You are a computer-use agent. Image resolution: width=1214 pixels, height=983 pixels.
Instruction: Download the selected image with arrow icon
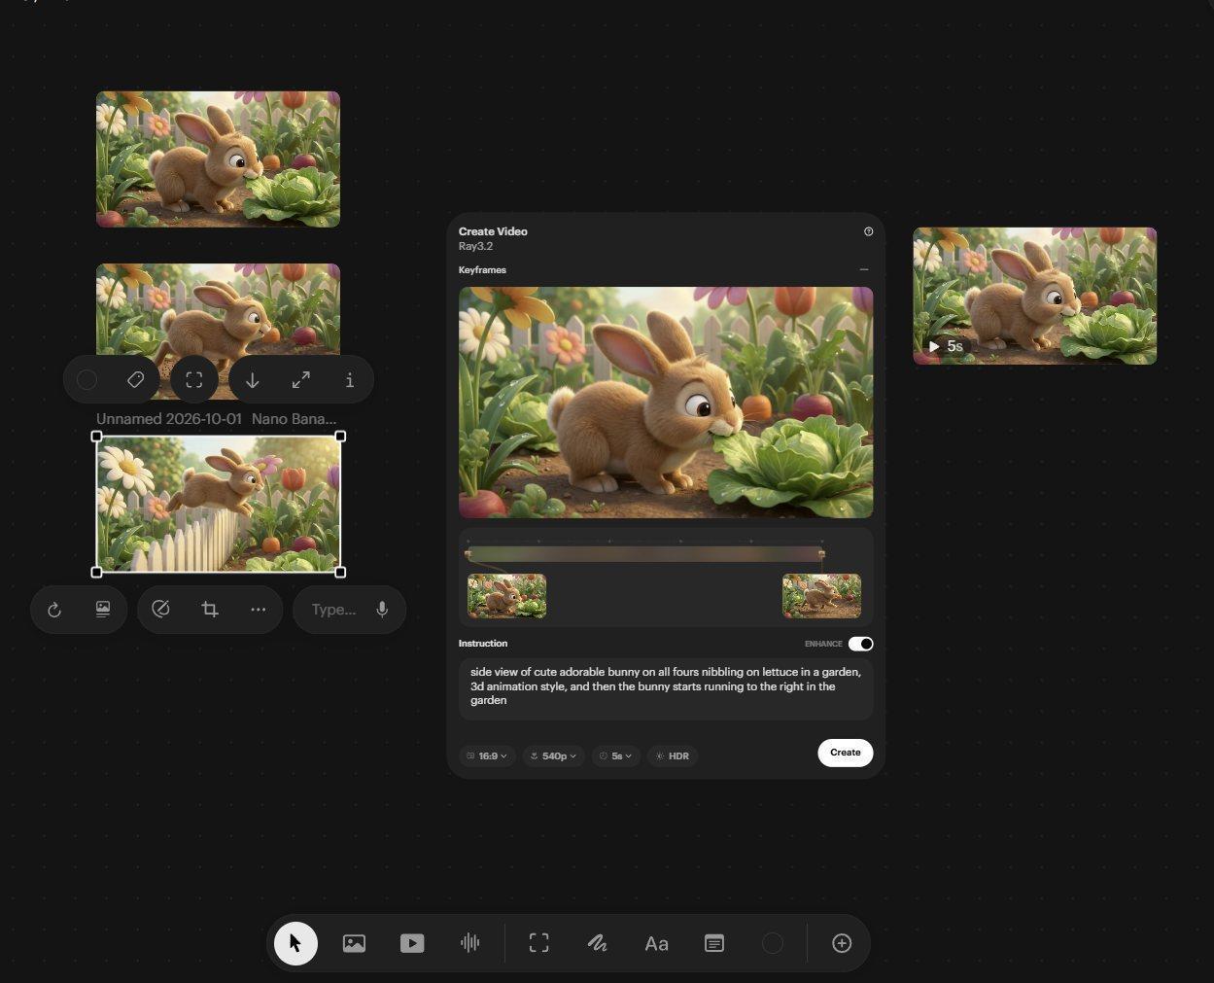253,380
